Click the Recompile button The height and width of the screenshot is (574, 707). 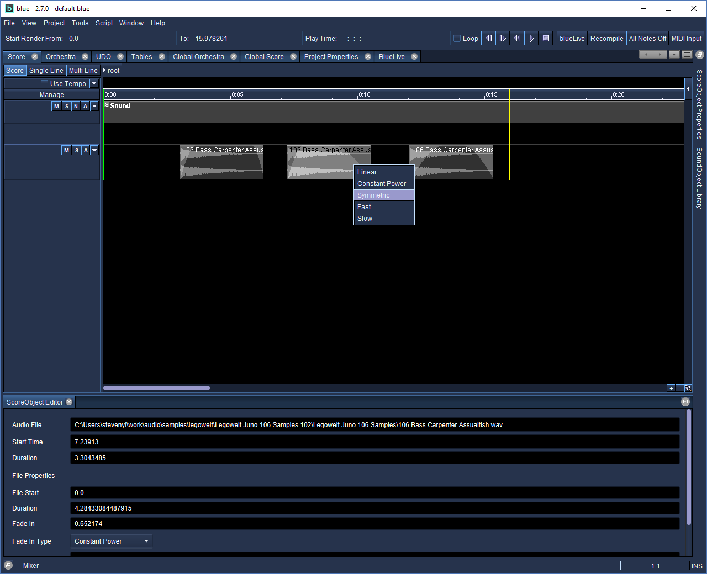606,39
